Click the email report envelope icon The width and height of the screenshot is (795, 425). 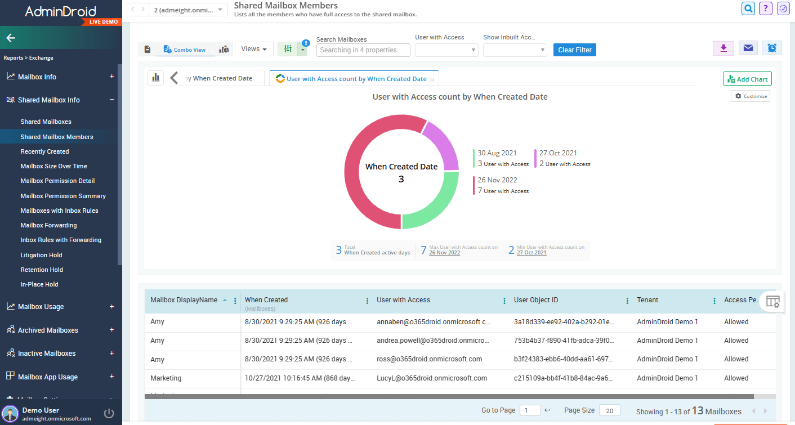point(748,48)
